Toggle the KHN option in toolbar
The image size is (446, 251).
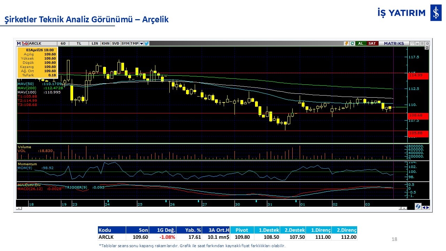click(106, 44)
